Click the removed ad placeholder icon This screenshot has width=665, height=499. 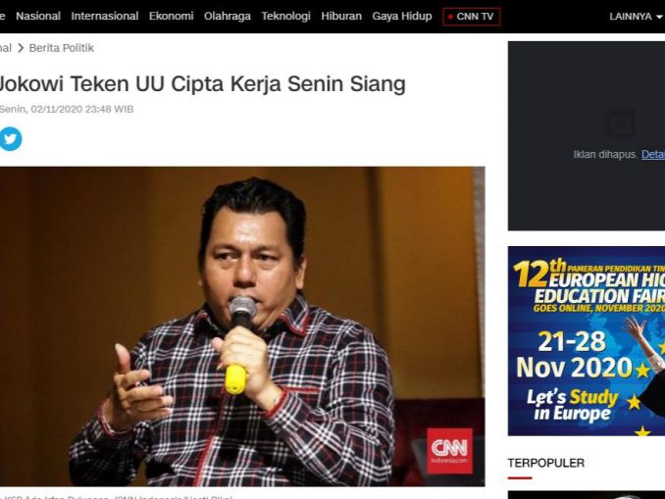(x=620, y=124)
